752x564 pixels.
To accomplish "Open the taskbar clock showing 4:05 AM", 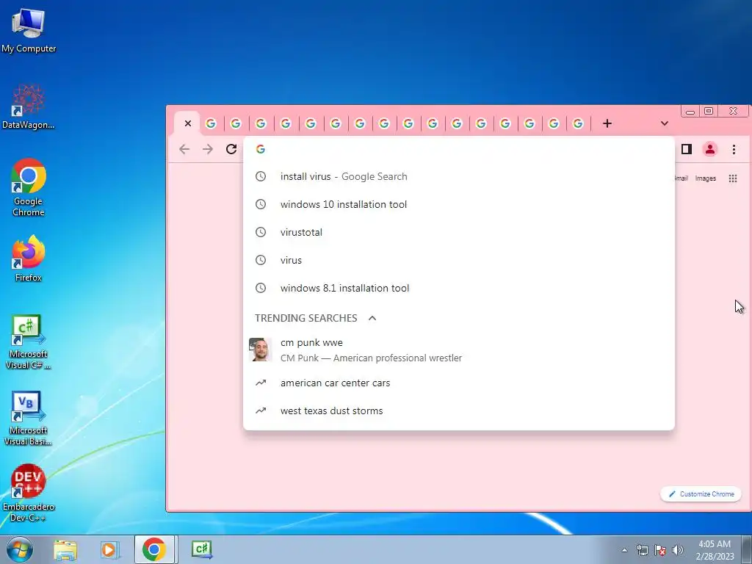I will coord(715,549).
